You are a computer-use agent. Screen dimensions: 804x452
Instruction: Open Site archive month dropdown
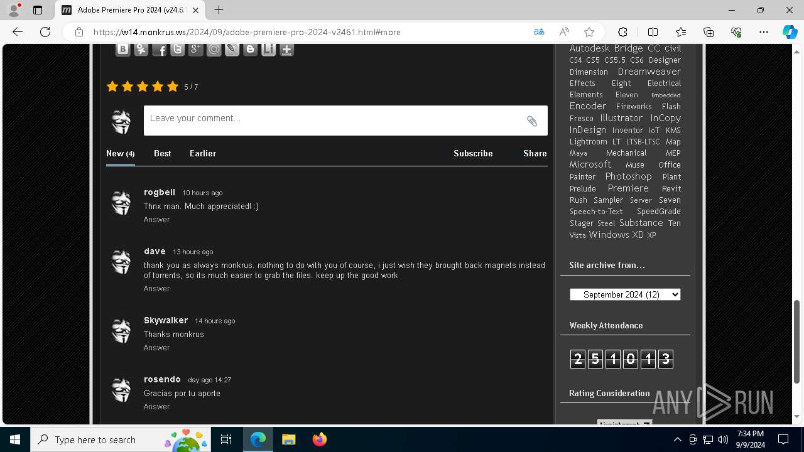pyautogui.click(x=625, y=294)
